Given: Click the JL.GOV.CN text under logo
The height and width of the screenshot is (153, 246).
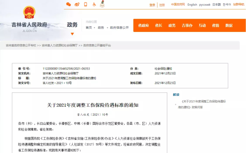Looking at the screenshot, I should pos(30,31).
